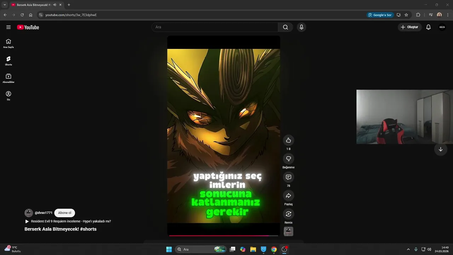The image size is (453, 255).
Task: Open Chrome home page button
Action: [30, 15]
